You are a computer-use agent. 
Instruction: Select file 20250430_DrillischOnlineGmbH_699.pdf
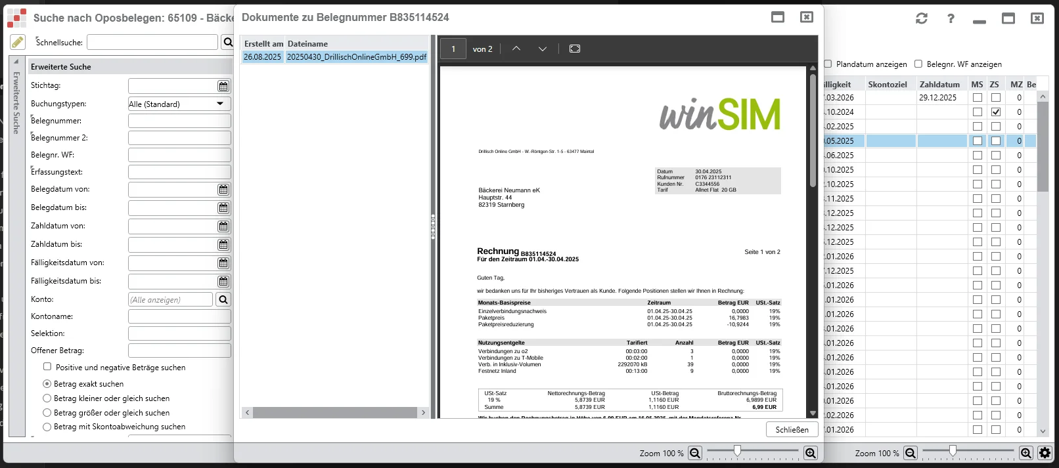coord(357,57)
